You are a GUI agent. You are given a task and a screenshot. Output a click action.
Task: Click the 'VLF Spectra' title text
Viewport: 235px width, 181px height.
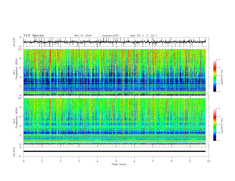[x=34, y=35]
